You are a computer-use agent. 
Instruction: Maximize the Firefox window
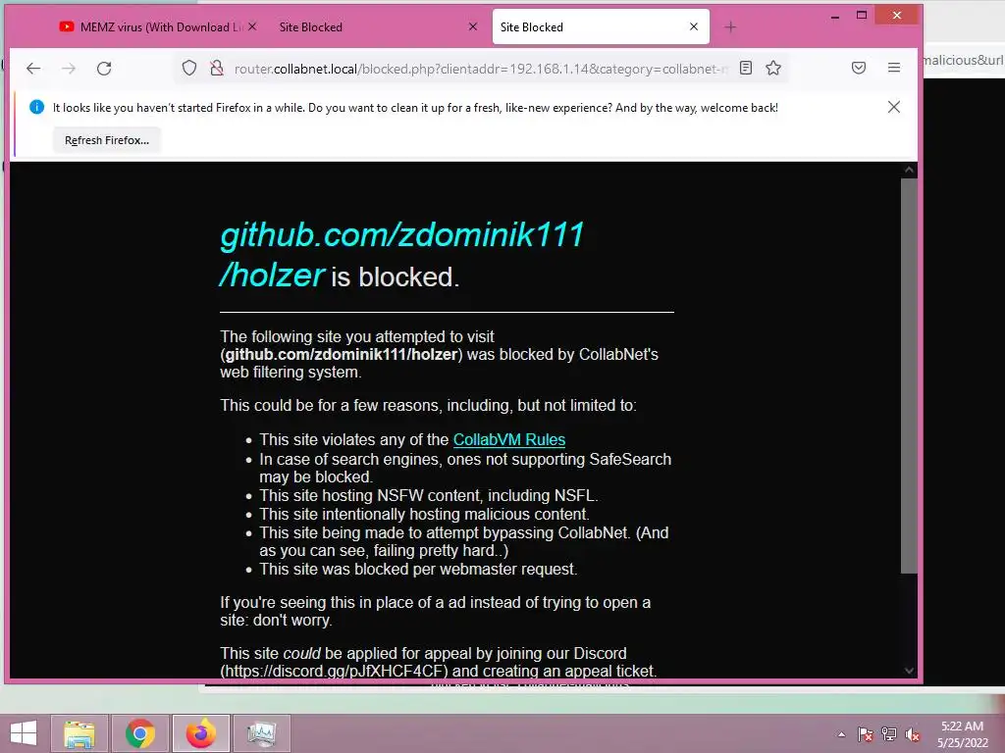click(862, 16)
